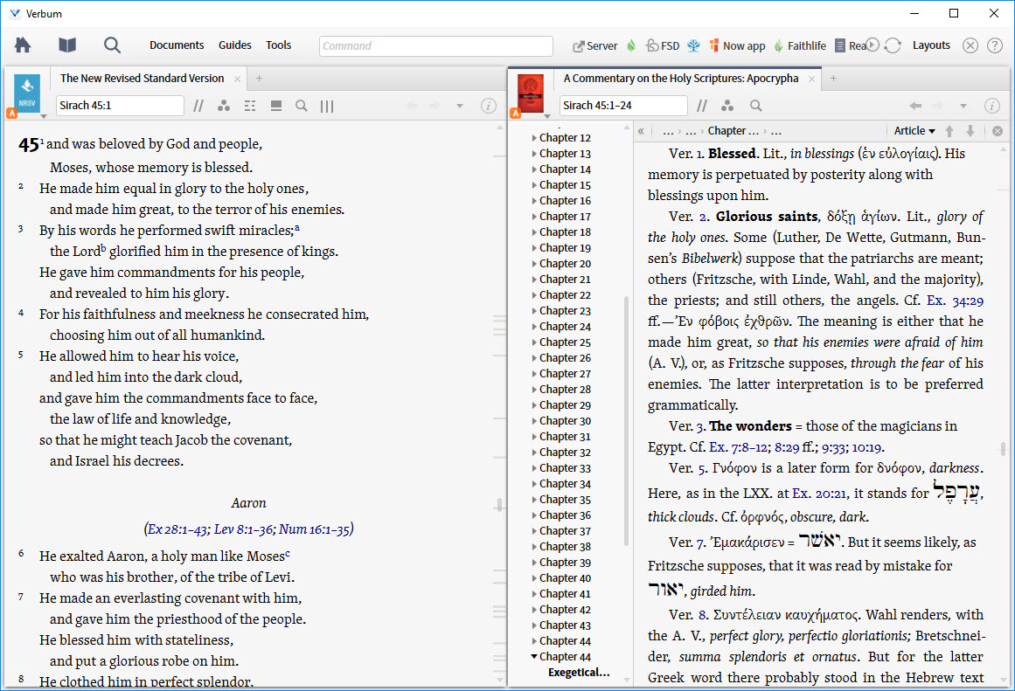Viewport: 1015px width, 691px height.
Task: Open the Home page icon
Action: 23,45
